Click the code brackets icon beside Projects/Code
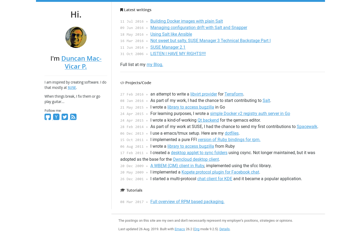This screenshot has width=361, height=235. [x=122, y=83]
